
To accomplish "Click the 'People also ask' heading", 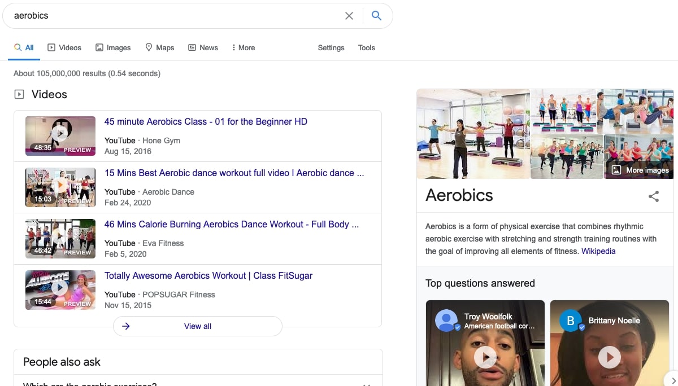I will point(62,362).
